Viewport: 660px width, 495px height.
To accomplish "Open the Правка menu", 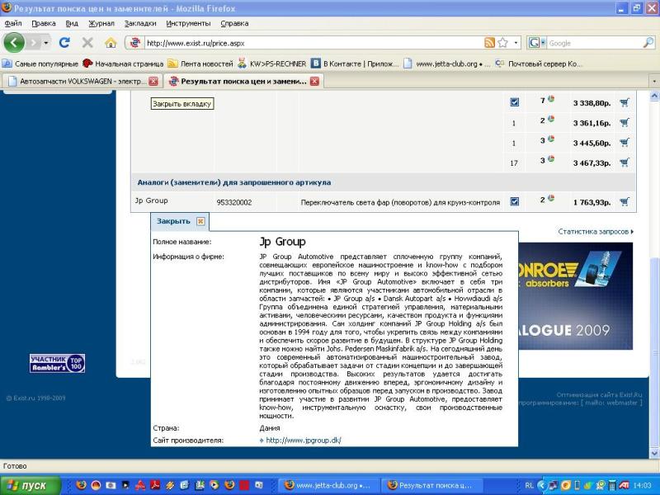I will click(x=44, y=23).
